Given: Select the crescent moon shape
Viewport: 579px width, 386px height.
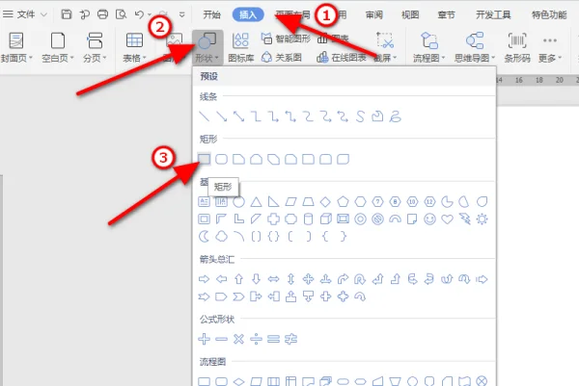Looking at the screenshot, I should pyautogui.click(x=205, y=237).
